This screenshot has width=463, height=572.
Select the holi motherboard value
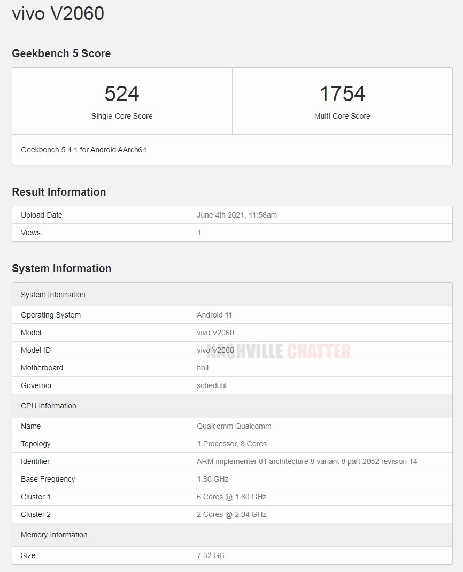(203, 368)
